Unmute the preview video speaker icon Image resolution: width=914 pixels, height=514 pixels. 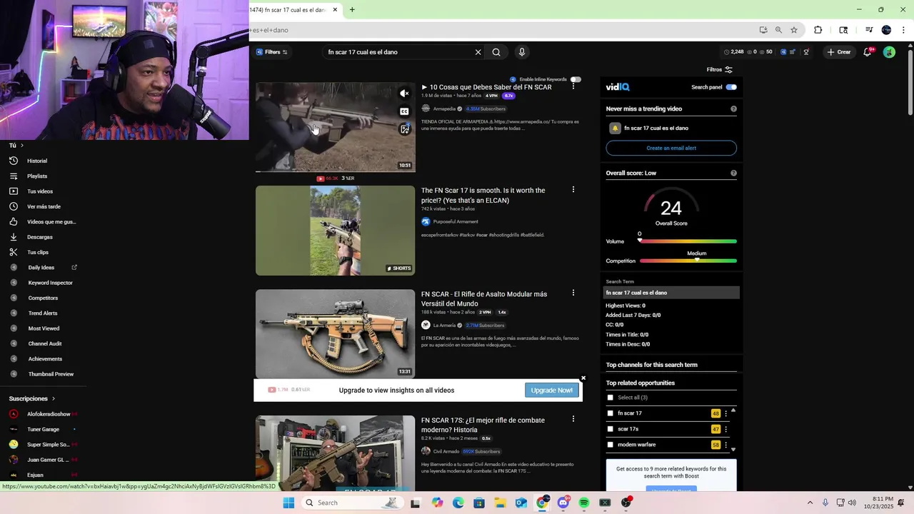coord(404,94)
